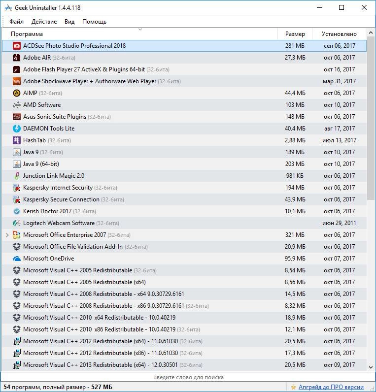
Task: Click the Visual C++ 2005 Redistributable (x64) icon
Action: pyautogui.click(x=17, y=282)
